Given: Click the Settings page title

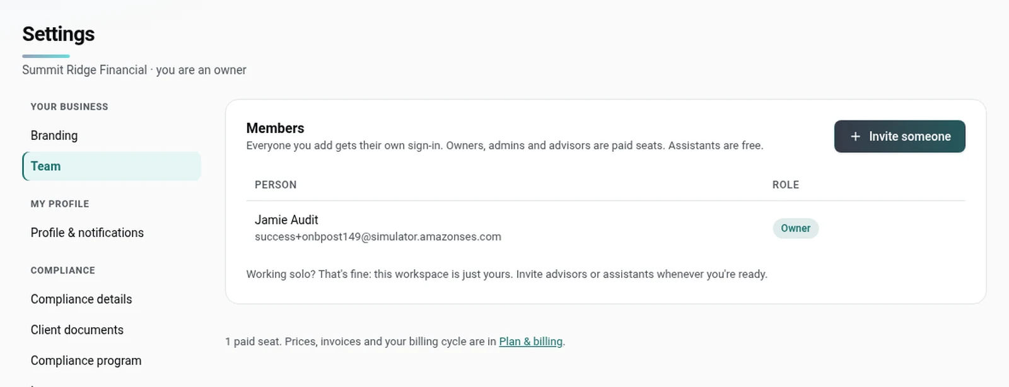Looking at the screenshot, I should pos(58,34).
